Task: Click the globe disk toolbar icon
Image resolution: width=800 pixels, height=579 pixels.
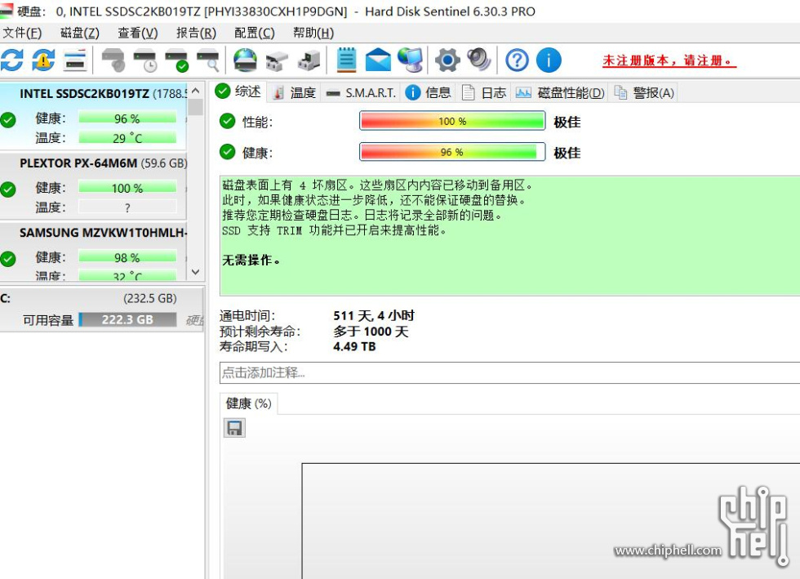Action: click(245, 60)
